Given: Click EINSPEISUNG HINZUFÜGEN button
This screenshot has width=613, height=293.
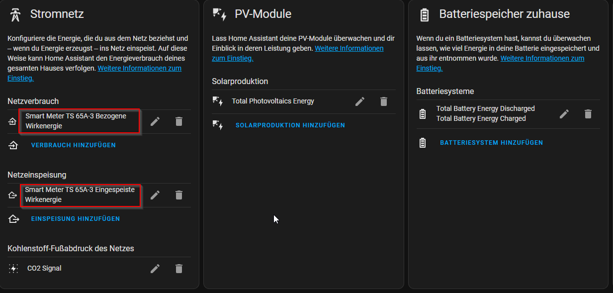Looking at the screenshot, I should click(x=76, y=219).
